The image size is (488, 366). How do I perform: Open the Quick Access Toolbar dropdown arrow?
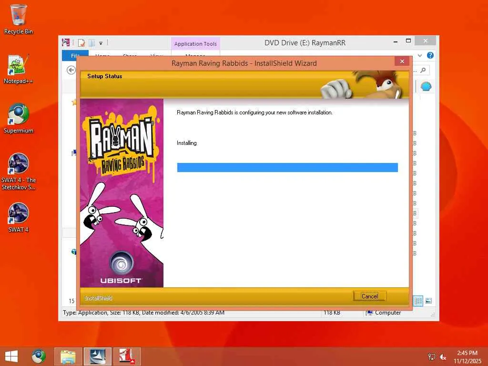tap(101, 43)
